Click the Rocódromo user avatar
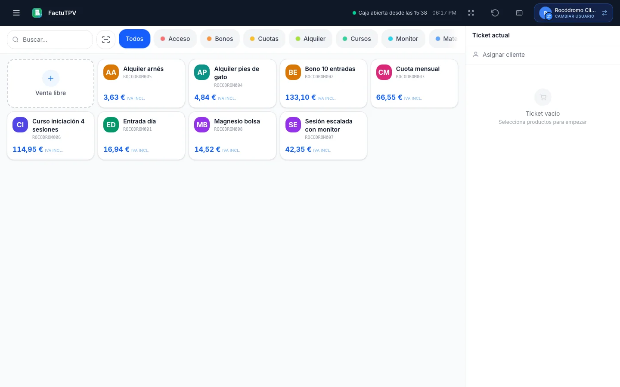This screenshot has width=620, height=387. [x=546, y=13]
